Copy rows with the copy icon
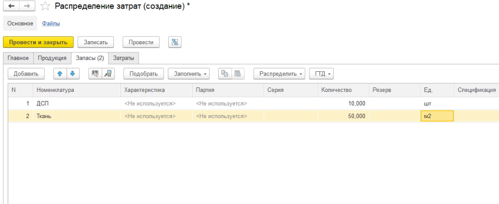The image size is (499, 204). click(225, 73)
